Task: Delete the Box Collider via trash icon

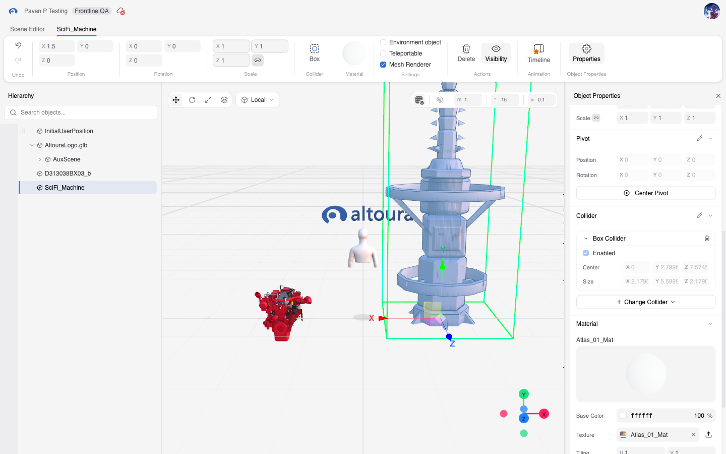Action: pyautogui.click(x=707, y=239)
